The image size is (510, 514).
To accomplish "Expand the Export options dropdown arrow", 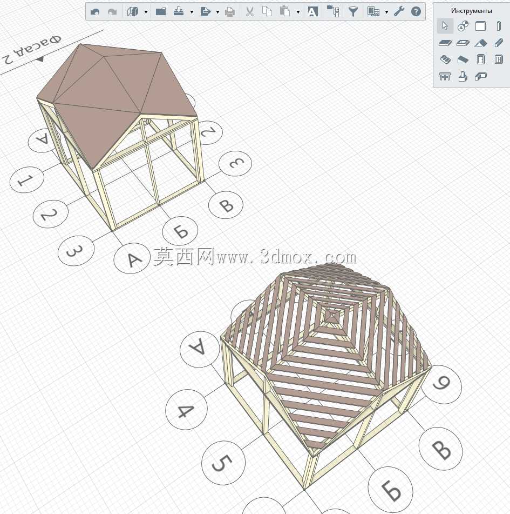I will [217, 12].
